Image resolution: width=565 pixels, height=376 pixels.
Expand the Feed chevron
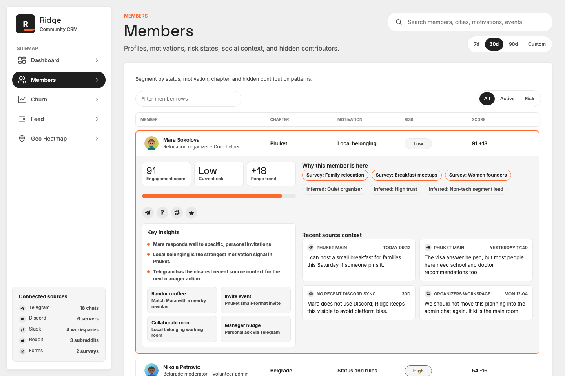pyautogui.click(x=97, y=119)
